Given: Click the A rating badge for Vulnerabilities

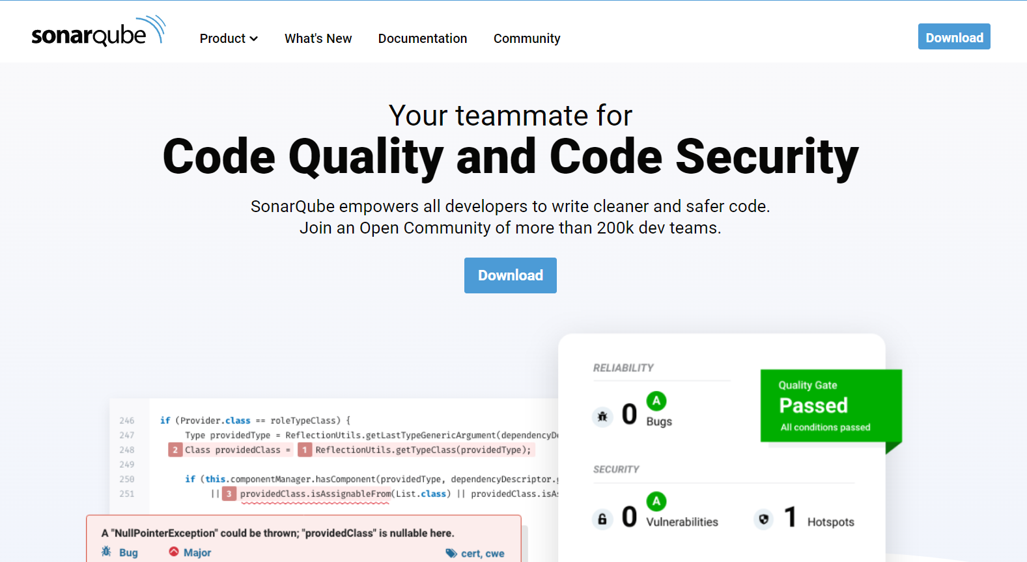Looking at the screenshot, I should click(x=656, y=501).
